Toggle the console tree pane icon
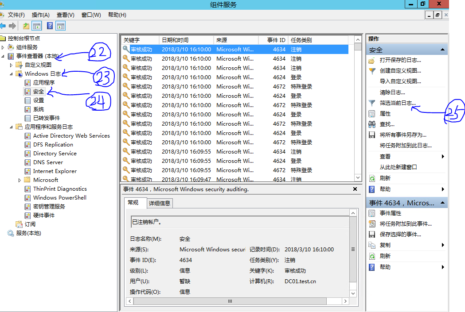Image resolution: width=465 pixels, height=312 pixels. (36, 25)
